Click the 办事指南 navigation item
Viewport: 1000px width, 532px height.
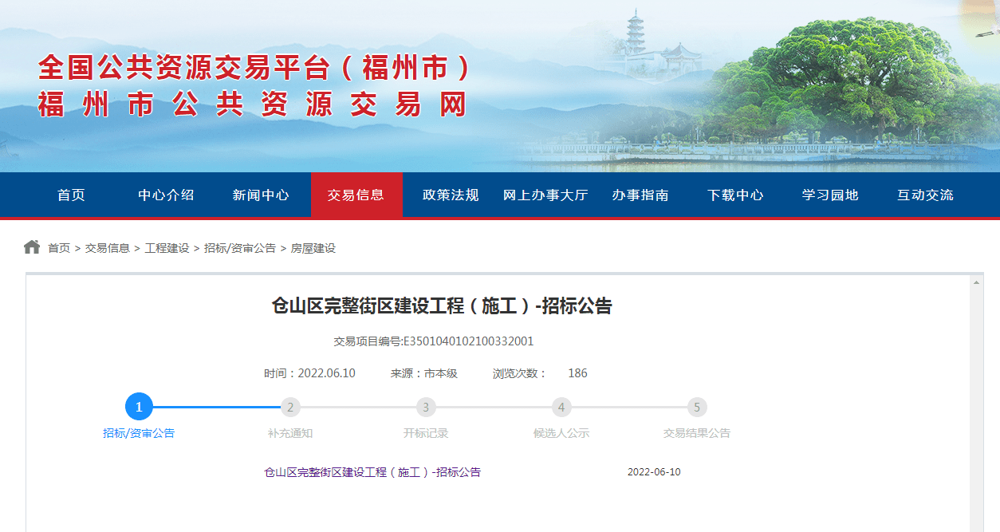(x=640, y=195)
